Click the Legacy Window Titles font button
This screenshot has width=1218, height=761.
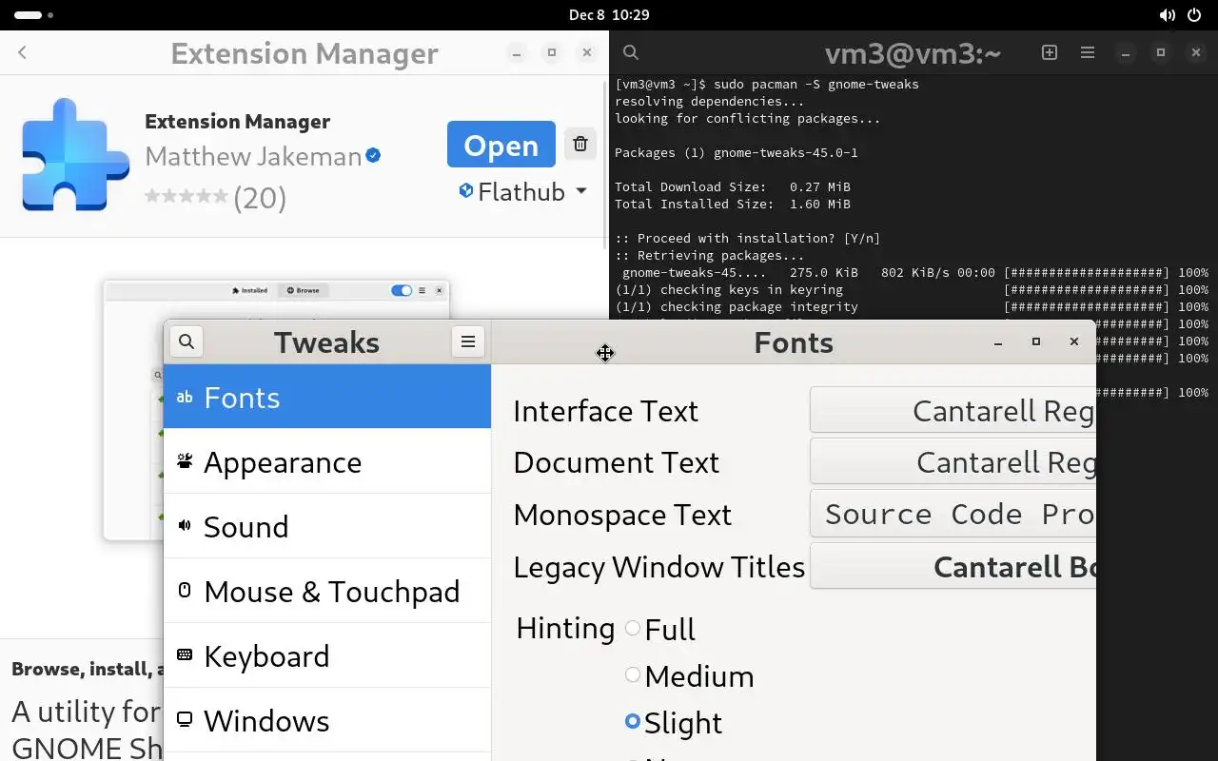pos(953,567)
